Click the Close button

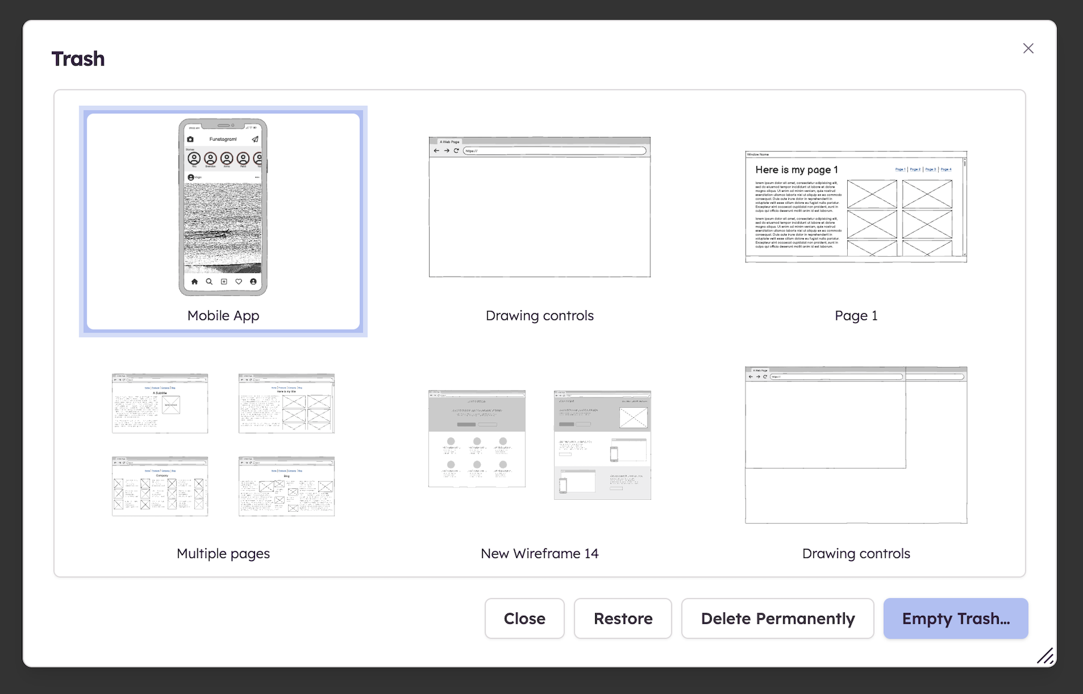(524, 618)
